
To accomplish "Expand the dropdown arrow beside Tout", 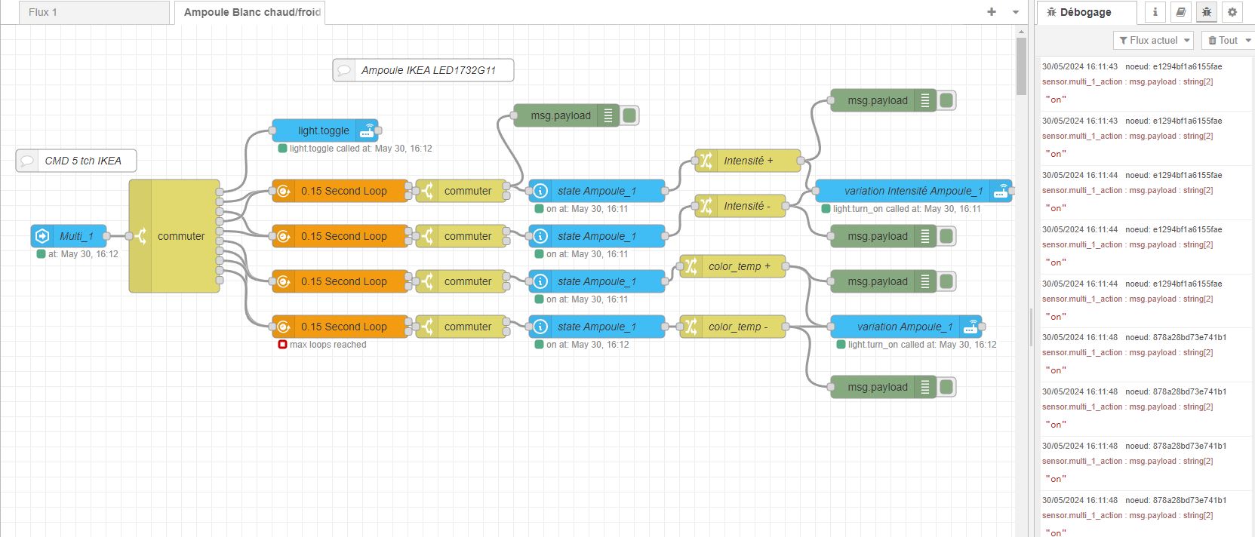I will (1248, 41).
